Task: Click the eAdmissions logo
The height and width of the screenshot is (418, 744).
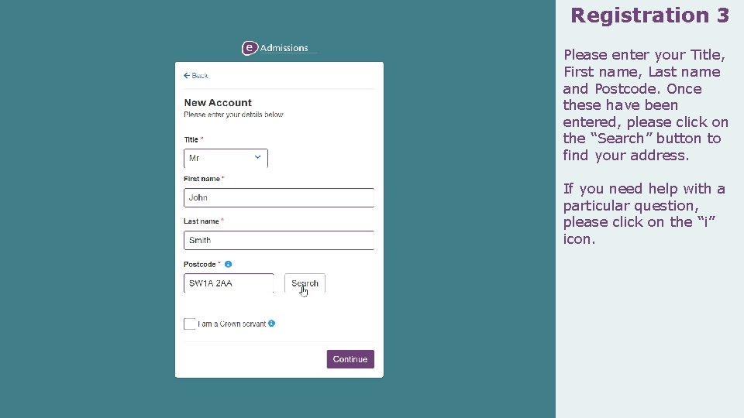Action: click(x=276, y=48)
